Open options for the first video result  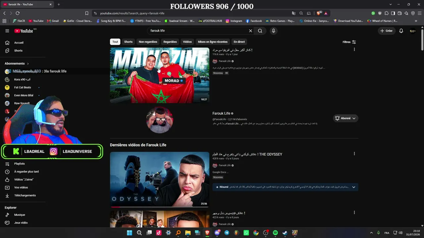[354, 50]
